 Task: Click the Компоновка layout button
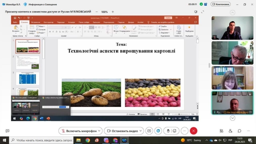220,4
